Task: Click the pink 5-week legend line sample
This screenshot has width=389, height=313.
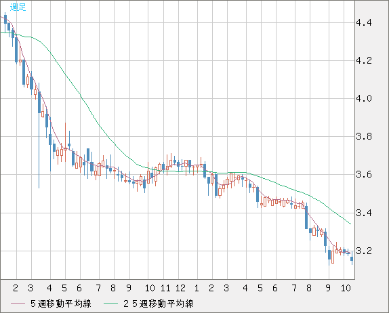Action: coord(18,304)
